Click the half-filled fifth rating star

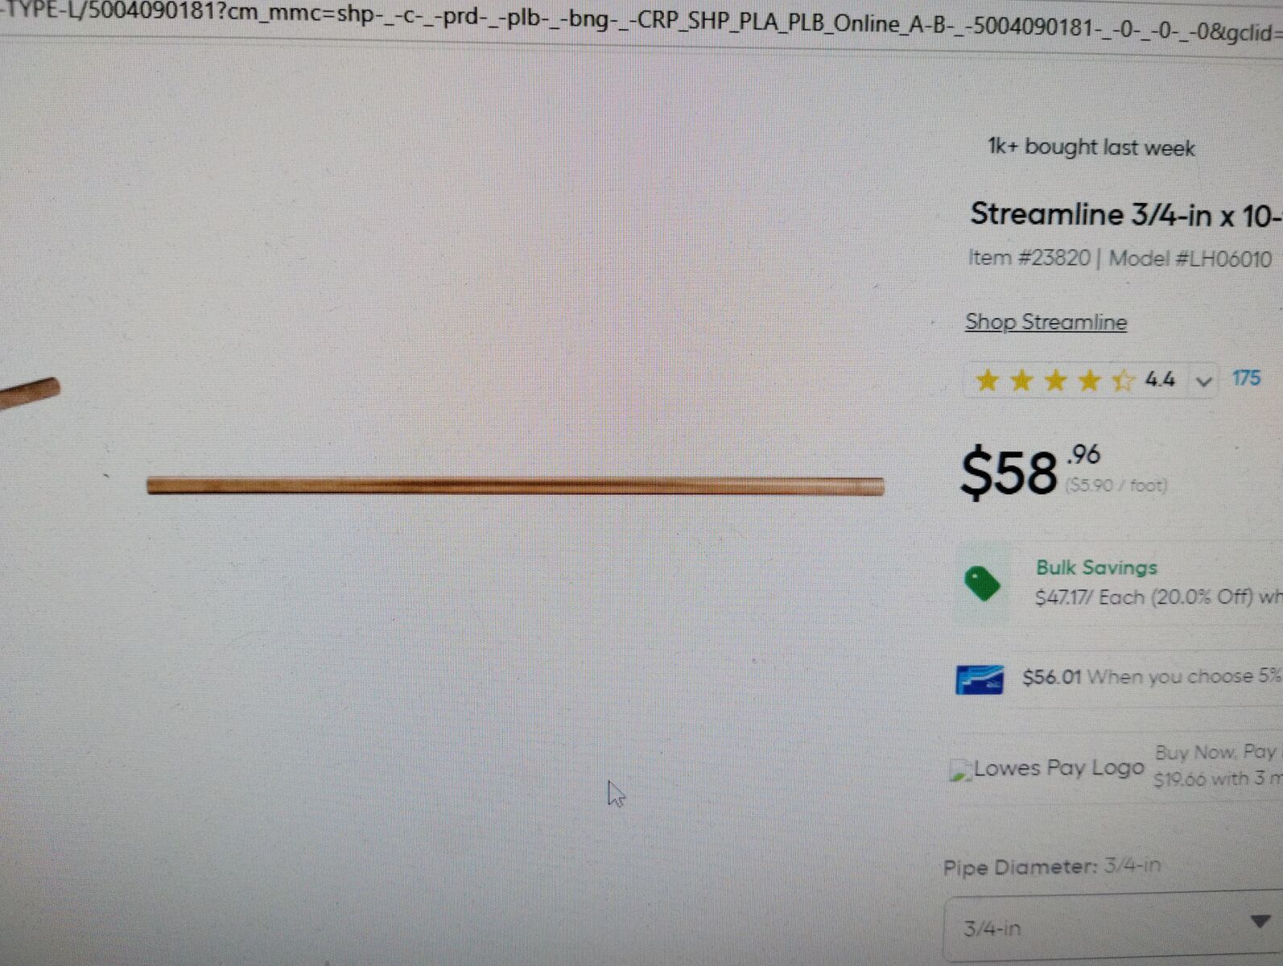tap(1123, 380)
